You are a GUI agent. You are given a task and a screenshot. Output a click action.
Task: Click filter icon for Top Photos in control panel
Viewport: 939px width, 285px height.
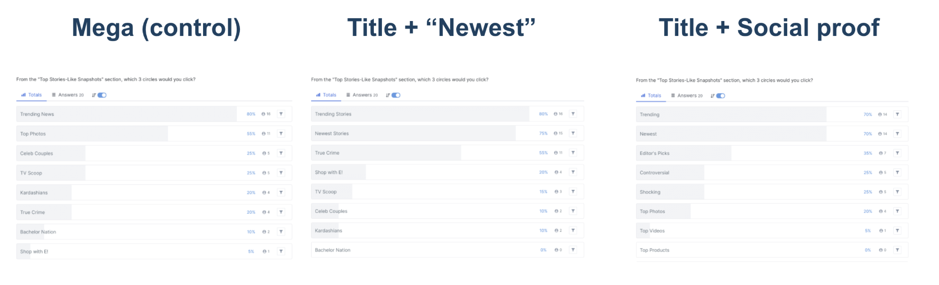point(281,134)
